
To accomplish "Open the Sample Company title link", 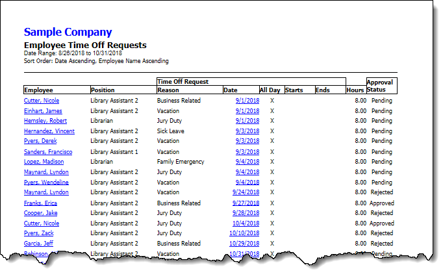I will pos(68,32).
